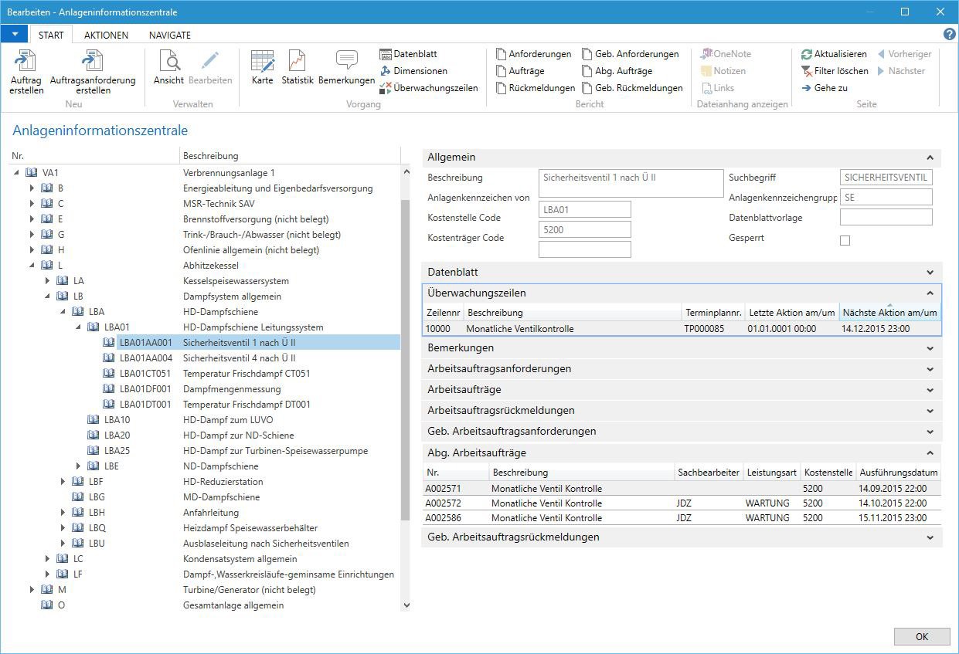959x654 pixels.
Task: Toggle the Gesperrt checkbox
Action: click(x=845, y=240)
